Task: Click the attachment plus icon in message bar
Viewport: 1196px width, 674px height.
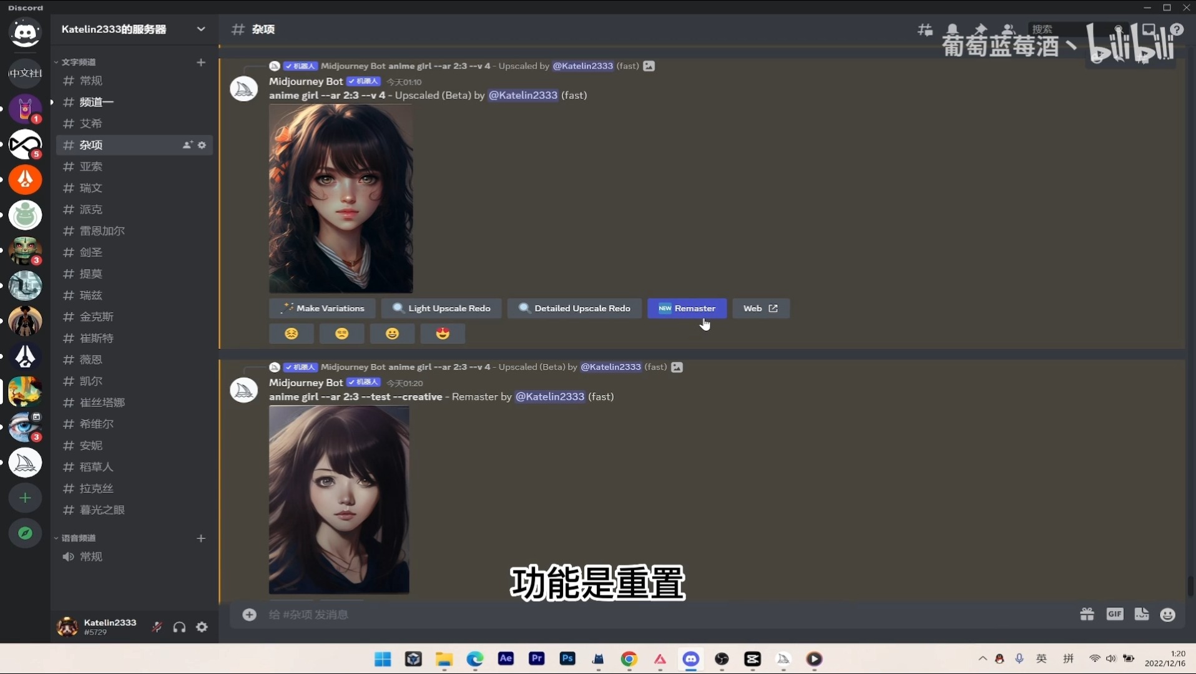Action: point(249,615)
